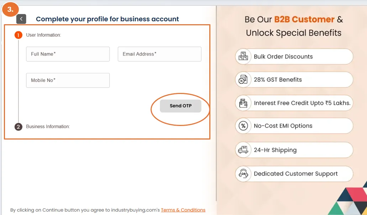
Task: Focus the Email Address field
Action: (x=159, y=54)
